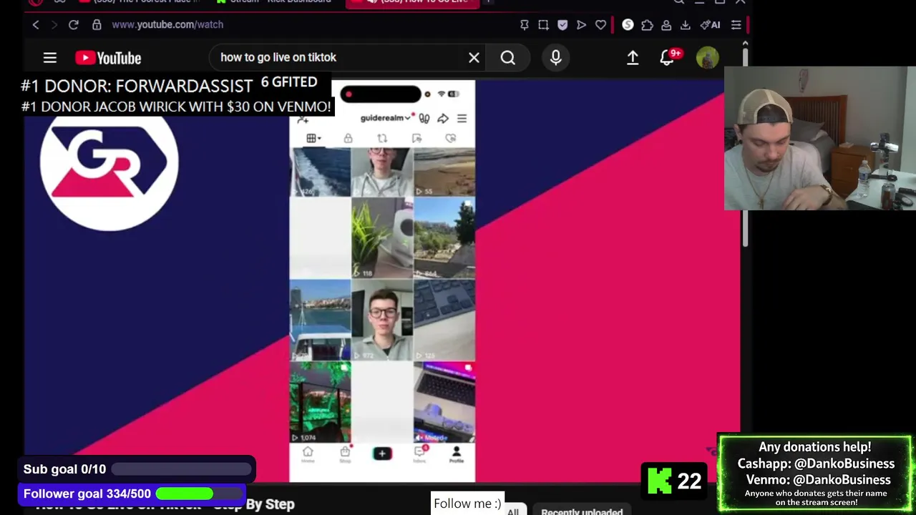
Task: Click the TikTok Home nav icon
Action: (308, 454)
